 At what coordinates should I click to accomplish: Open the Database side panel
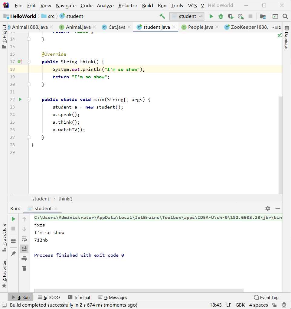[x=287, y=37]
